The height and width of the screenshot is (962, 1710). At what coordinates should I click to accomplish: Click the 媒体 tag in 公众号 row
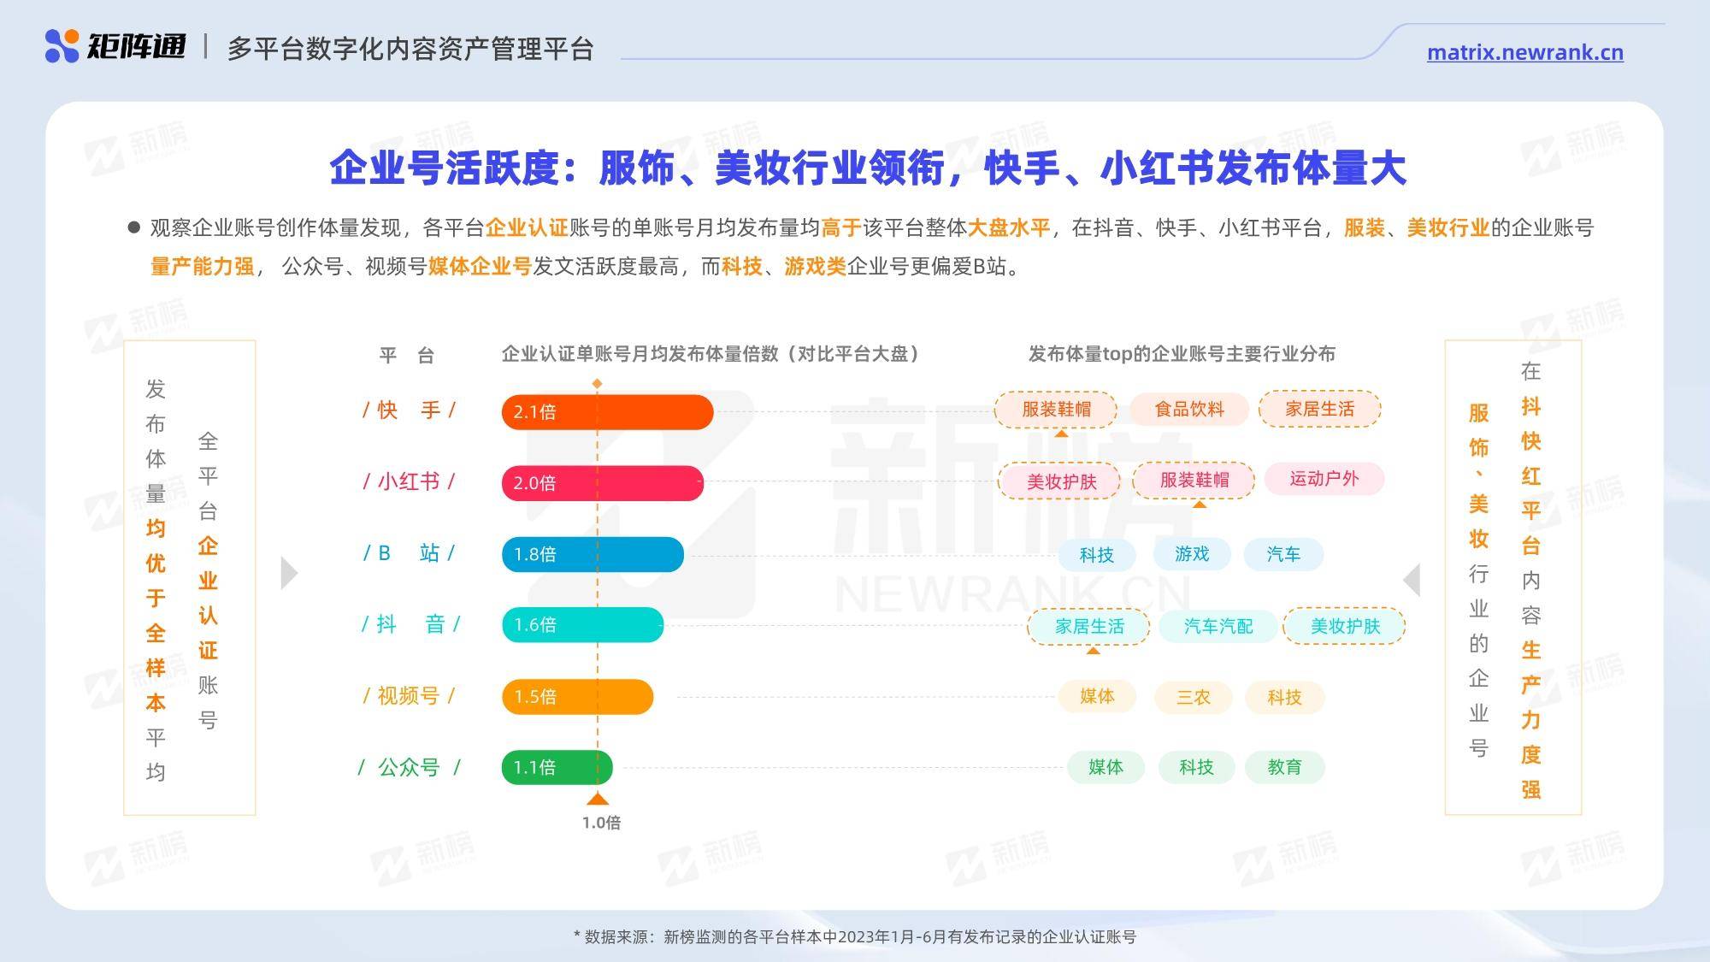point(1106,767)
